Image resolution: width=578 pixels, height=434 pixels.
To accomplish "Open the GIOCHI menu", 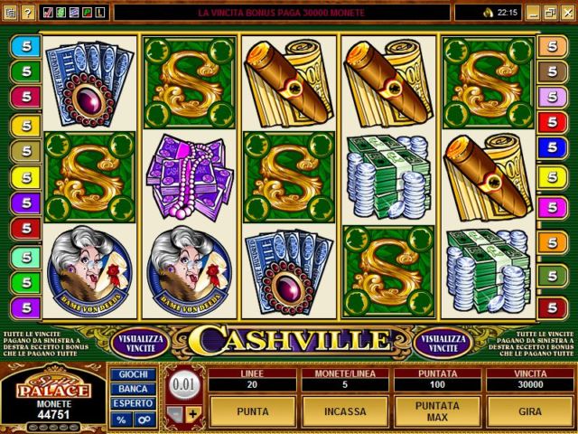I will 133,374.
